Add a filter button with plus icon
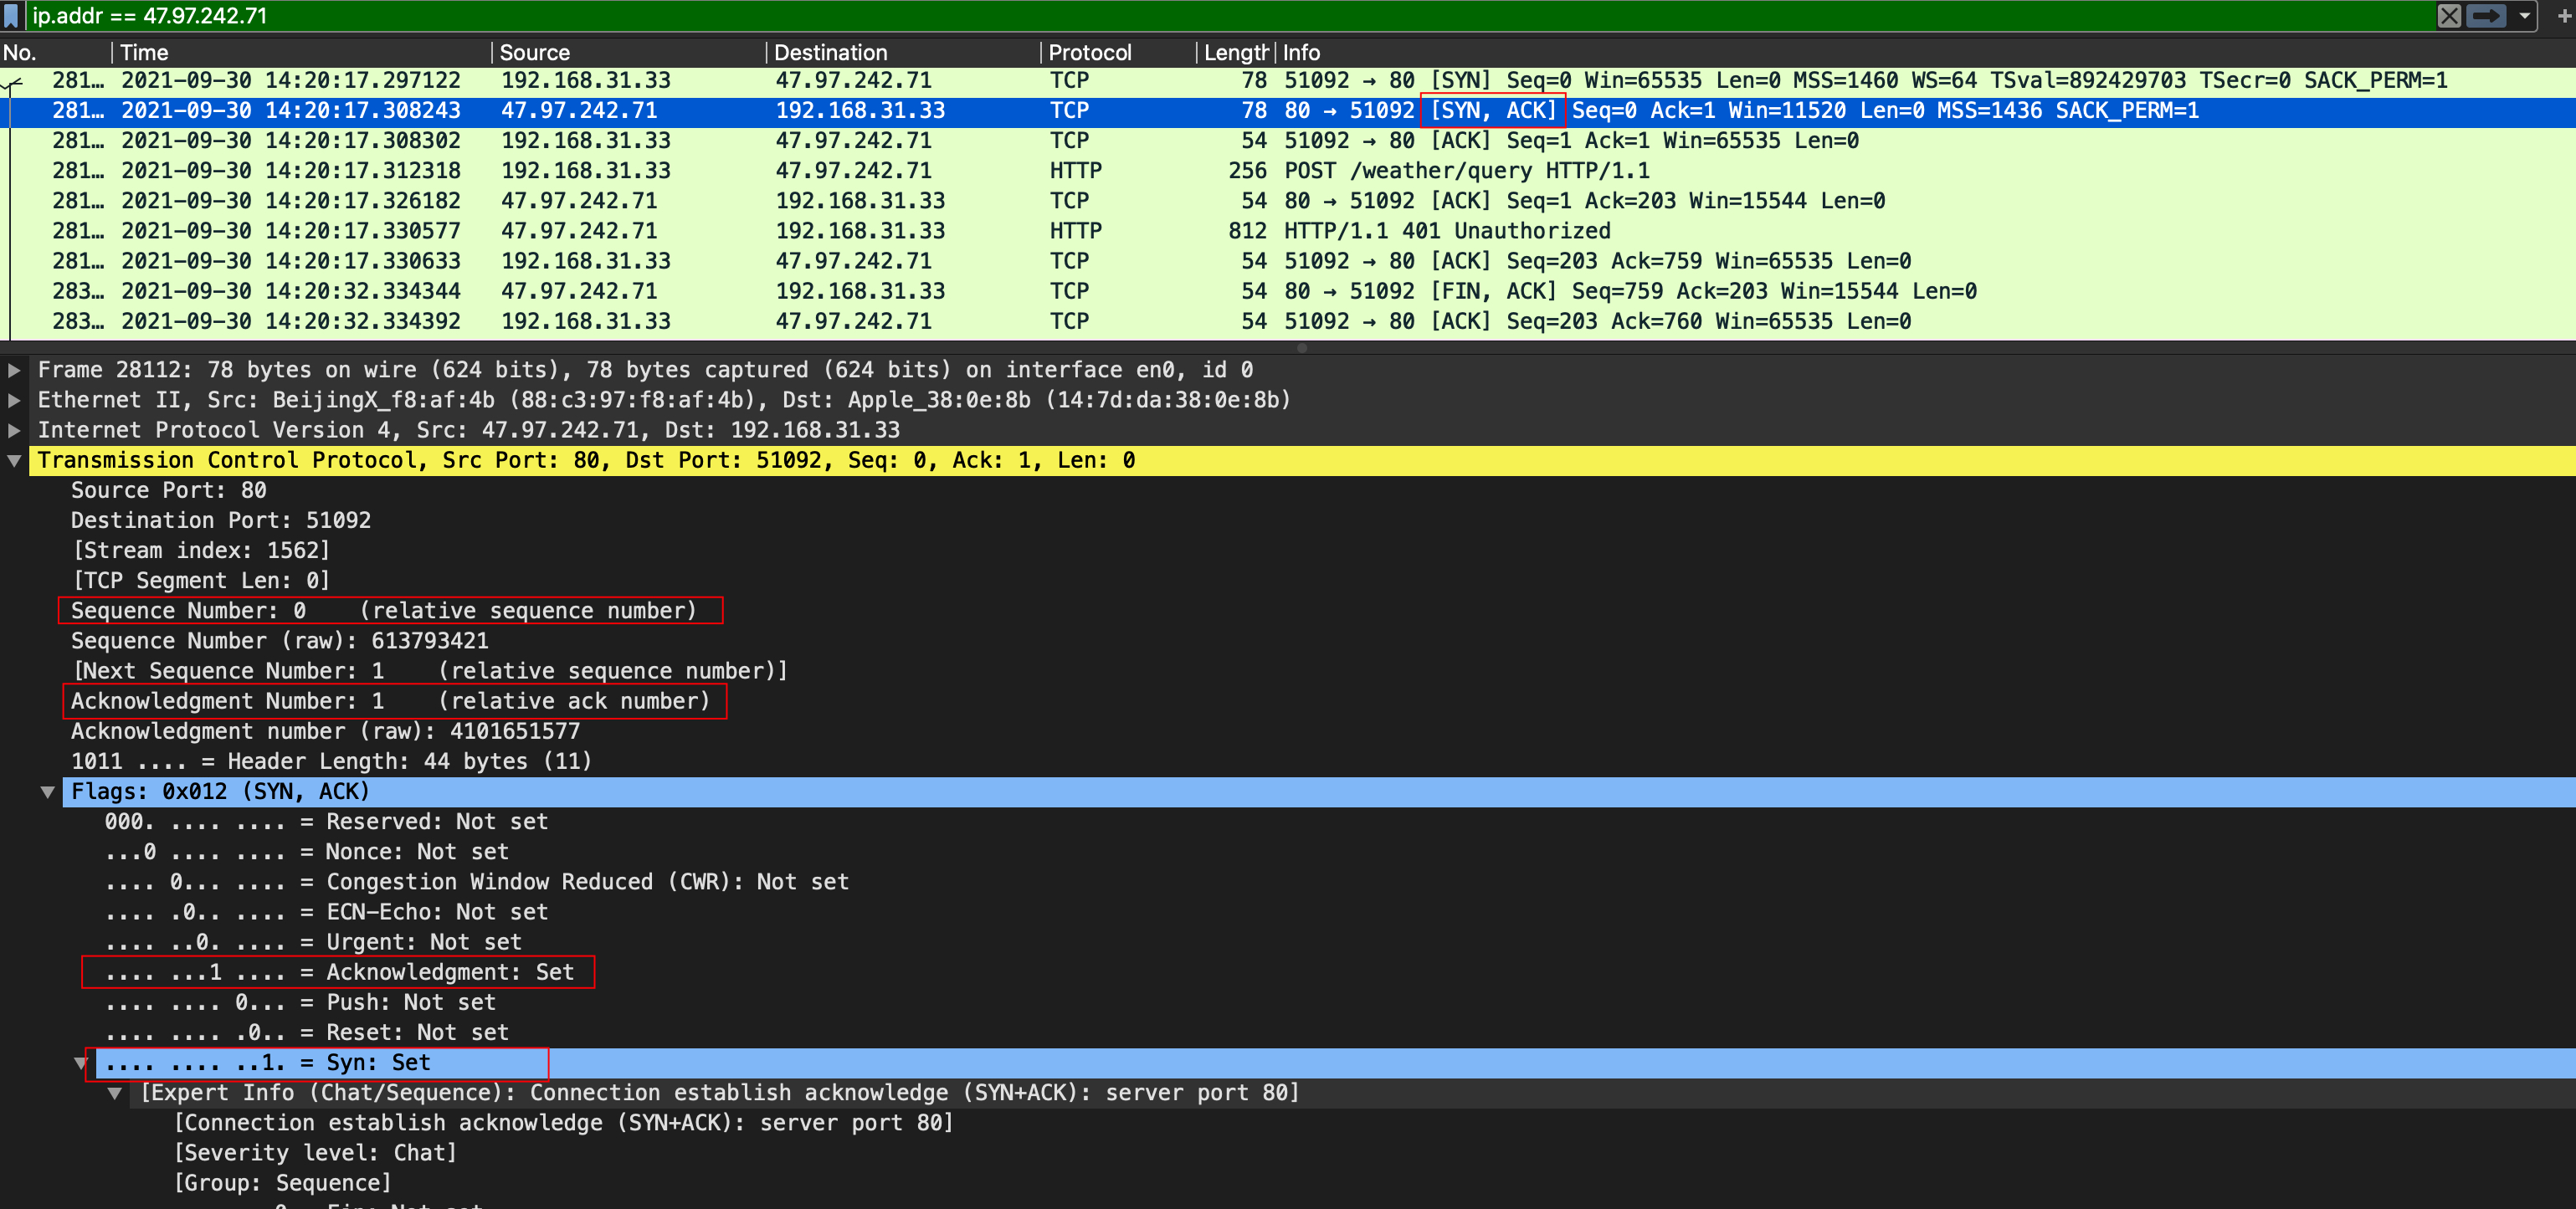 click(x=2563, y=16)
